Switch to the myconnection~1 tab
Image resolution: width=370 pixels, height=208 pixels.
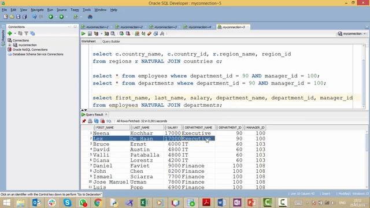tap(97, 27)
